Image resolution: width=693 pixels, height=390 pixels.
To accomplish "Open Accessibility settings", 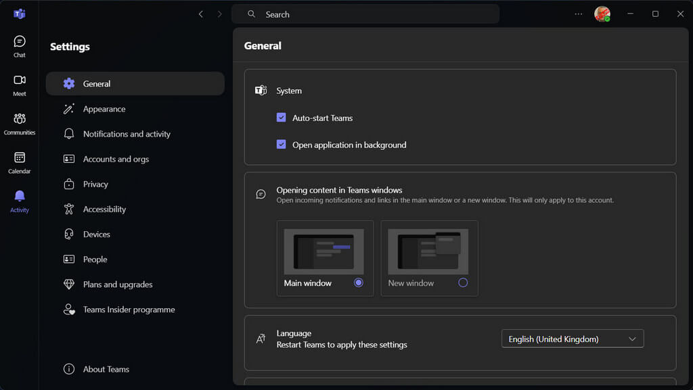I will click(135, 209).
